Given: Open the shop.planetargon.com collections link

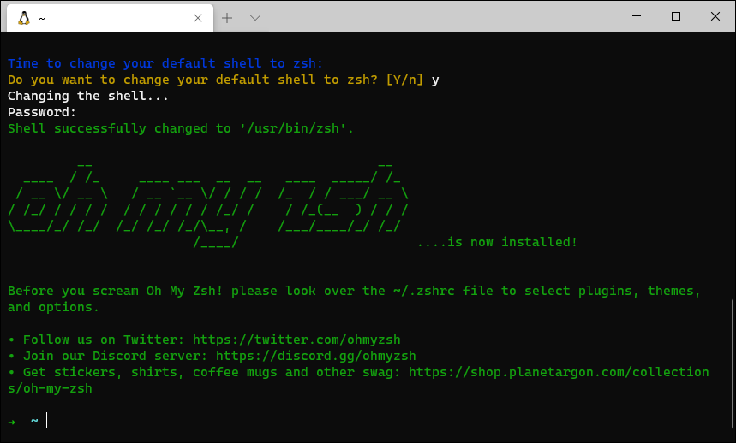Looking at the screenshot, I should tap(559, 372).
